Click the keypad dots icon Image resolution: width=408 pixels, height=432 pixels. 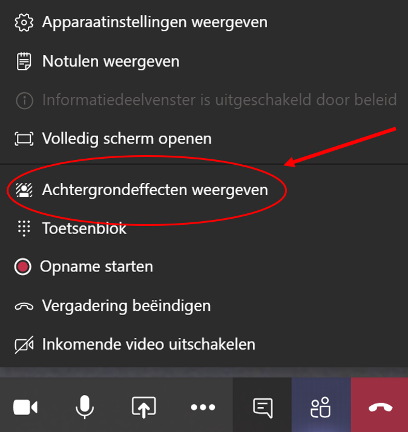coord(24,228)
